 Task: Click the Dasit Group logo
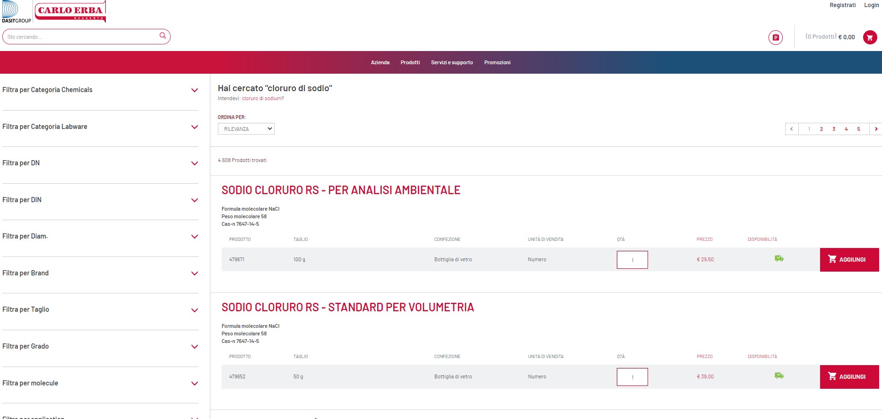click(16, 12)
